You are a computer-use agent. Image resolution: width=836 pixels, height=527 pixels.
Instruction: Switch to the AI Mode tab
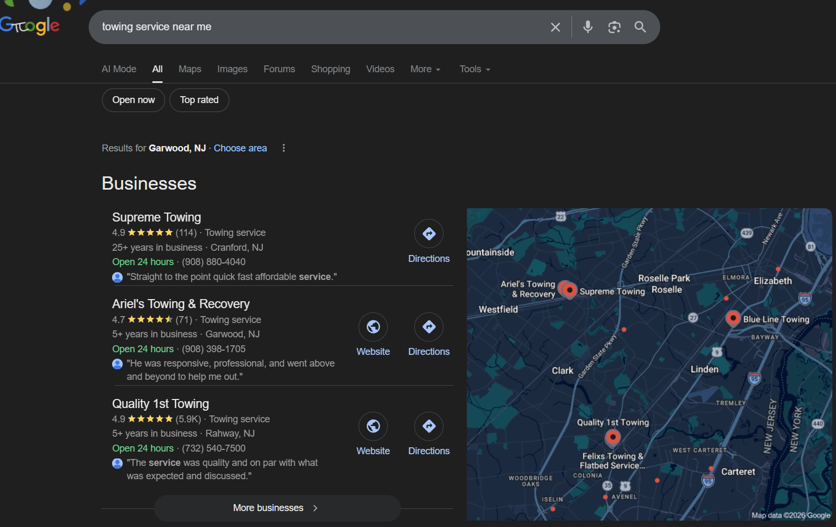coord(119,70)
